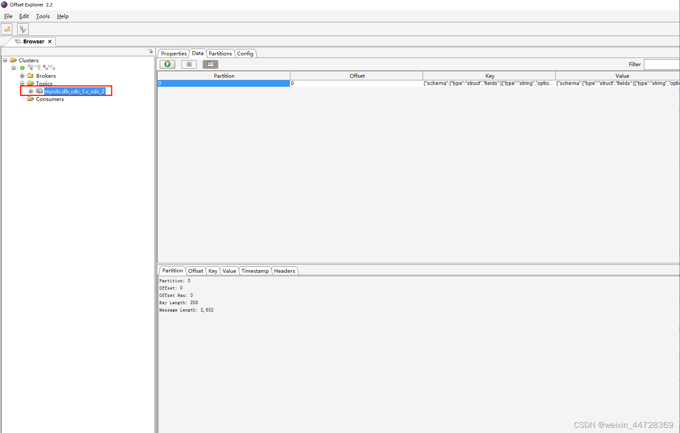Click the 'Offset: 0' detail line
The width and height of the screenshot is (680, 433).
point(171,288)
